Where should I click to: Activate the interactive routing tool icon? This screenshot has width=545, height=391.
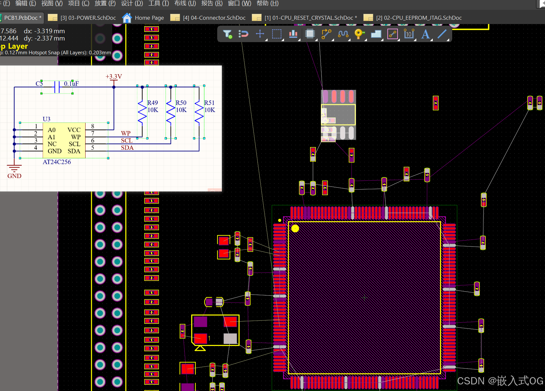pos(326,34)
